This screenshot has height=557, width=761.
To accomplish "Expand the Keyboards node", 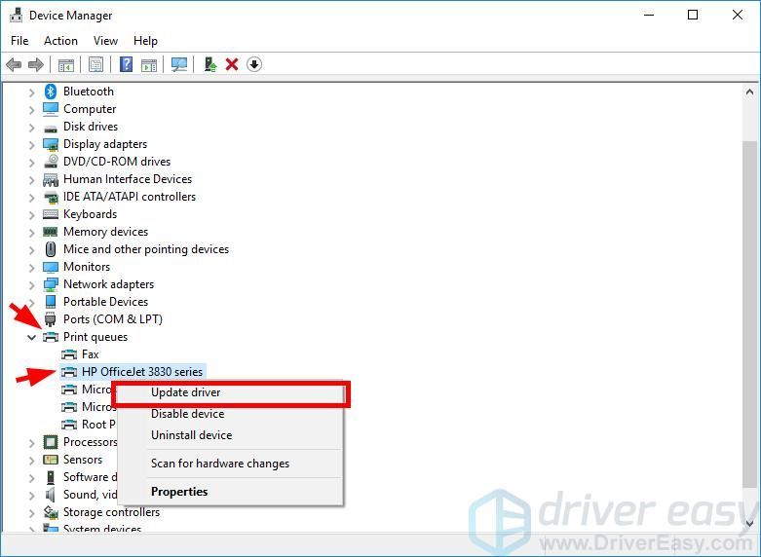I will (x=31, y=215).
